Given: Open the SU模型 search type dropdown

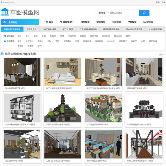Looking at the screenshot, I should [103, 13].
